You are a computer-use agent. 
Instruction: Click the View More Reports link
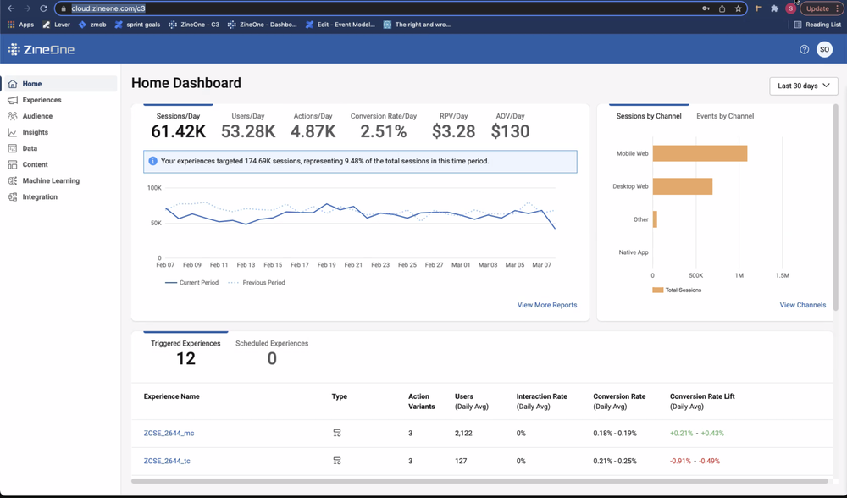pos(546,305)
